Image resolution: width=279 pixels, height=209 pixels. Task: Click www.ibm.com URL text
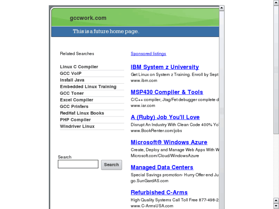point(144,81)
